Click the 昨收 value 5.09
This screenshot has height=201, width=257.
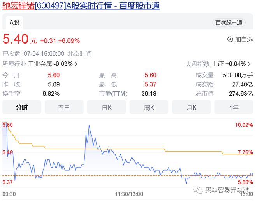click(x=54, y=84)
